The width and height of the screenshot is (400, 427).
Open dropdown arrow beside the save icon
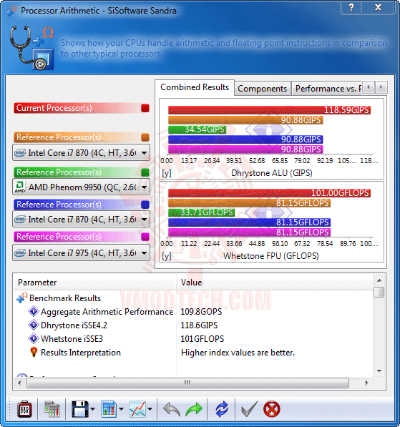click(x=92, y=409)
